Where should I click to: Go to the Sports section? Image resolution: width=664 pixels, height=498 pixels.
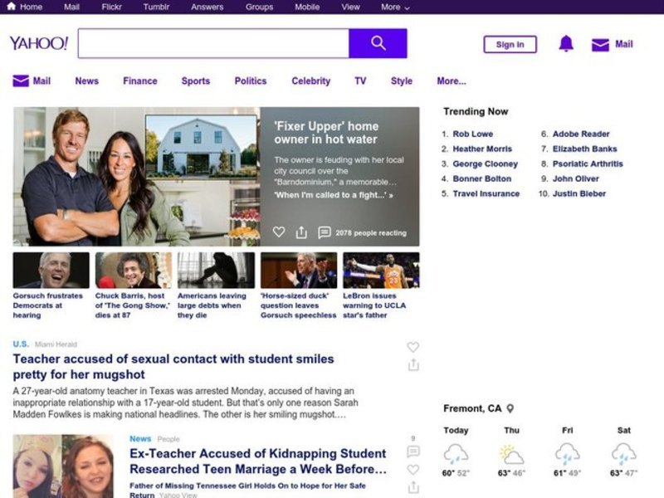click(x=195, y=81)
